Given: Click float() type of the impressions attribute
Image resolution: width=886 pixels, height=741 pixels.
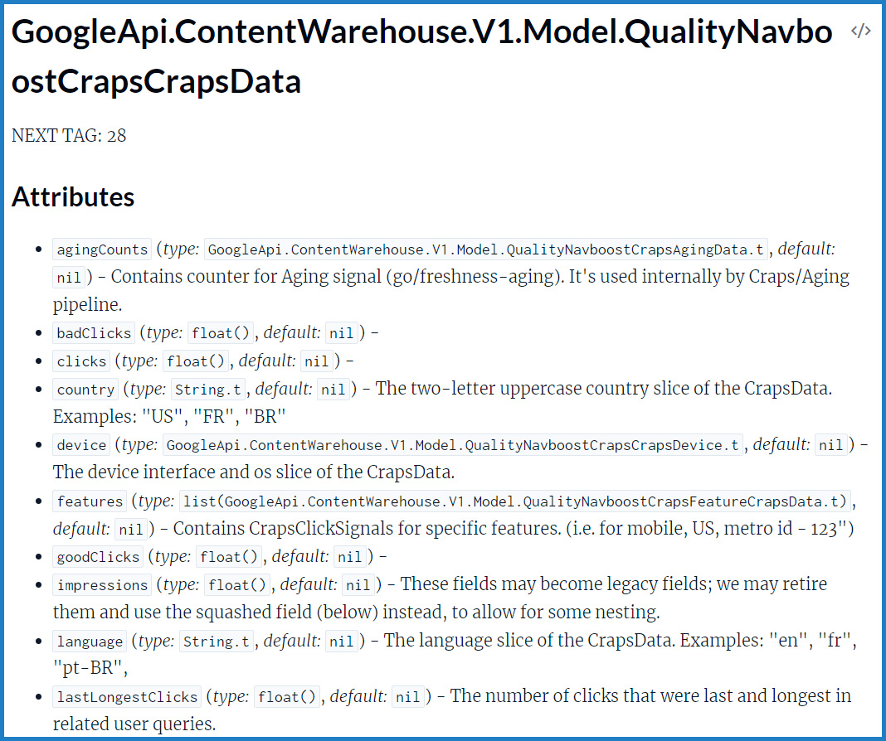Looking at the screenshot, I should pyautogui.click(x=239, y=585).
